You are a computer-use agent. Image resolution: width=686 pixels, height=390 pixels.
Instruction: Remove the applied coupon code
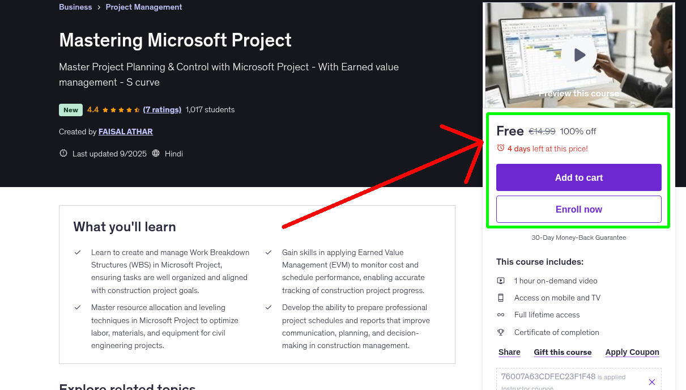click(x=651, y=382)
